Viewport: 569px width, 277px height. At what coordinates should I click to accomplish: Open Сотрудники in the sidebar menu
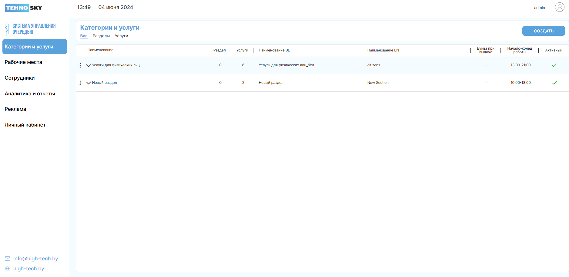20,78
